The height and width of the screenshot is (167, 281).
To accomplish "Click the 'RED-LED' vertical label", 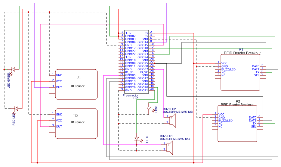I will (14, 119).
